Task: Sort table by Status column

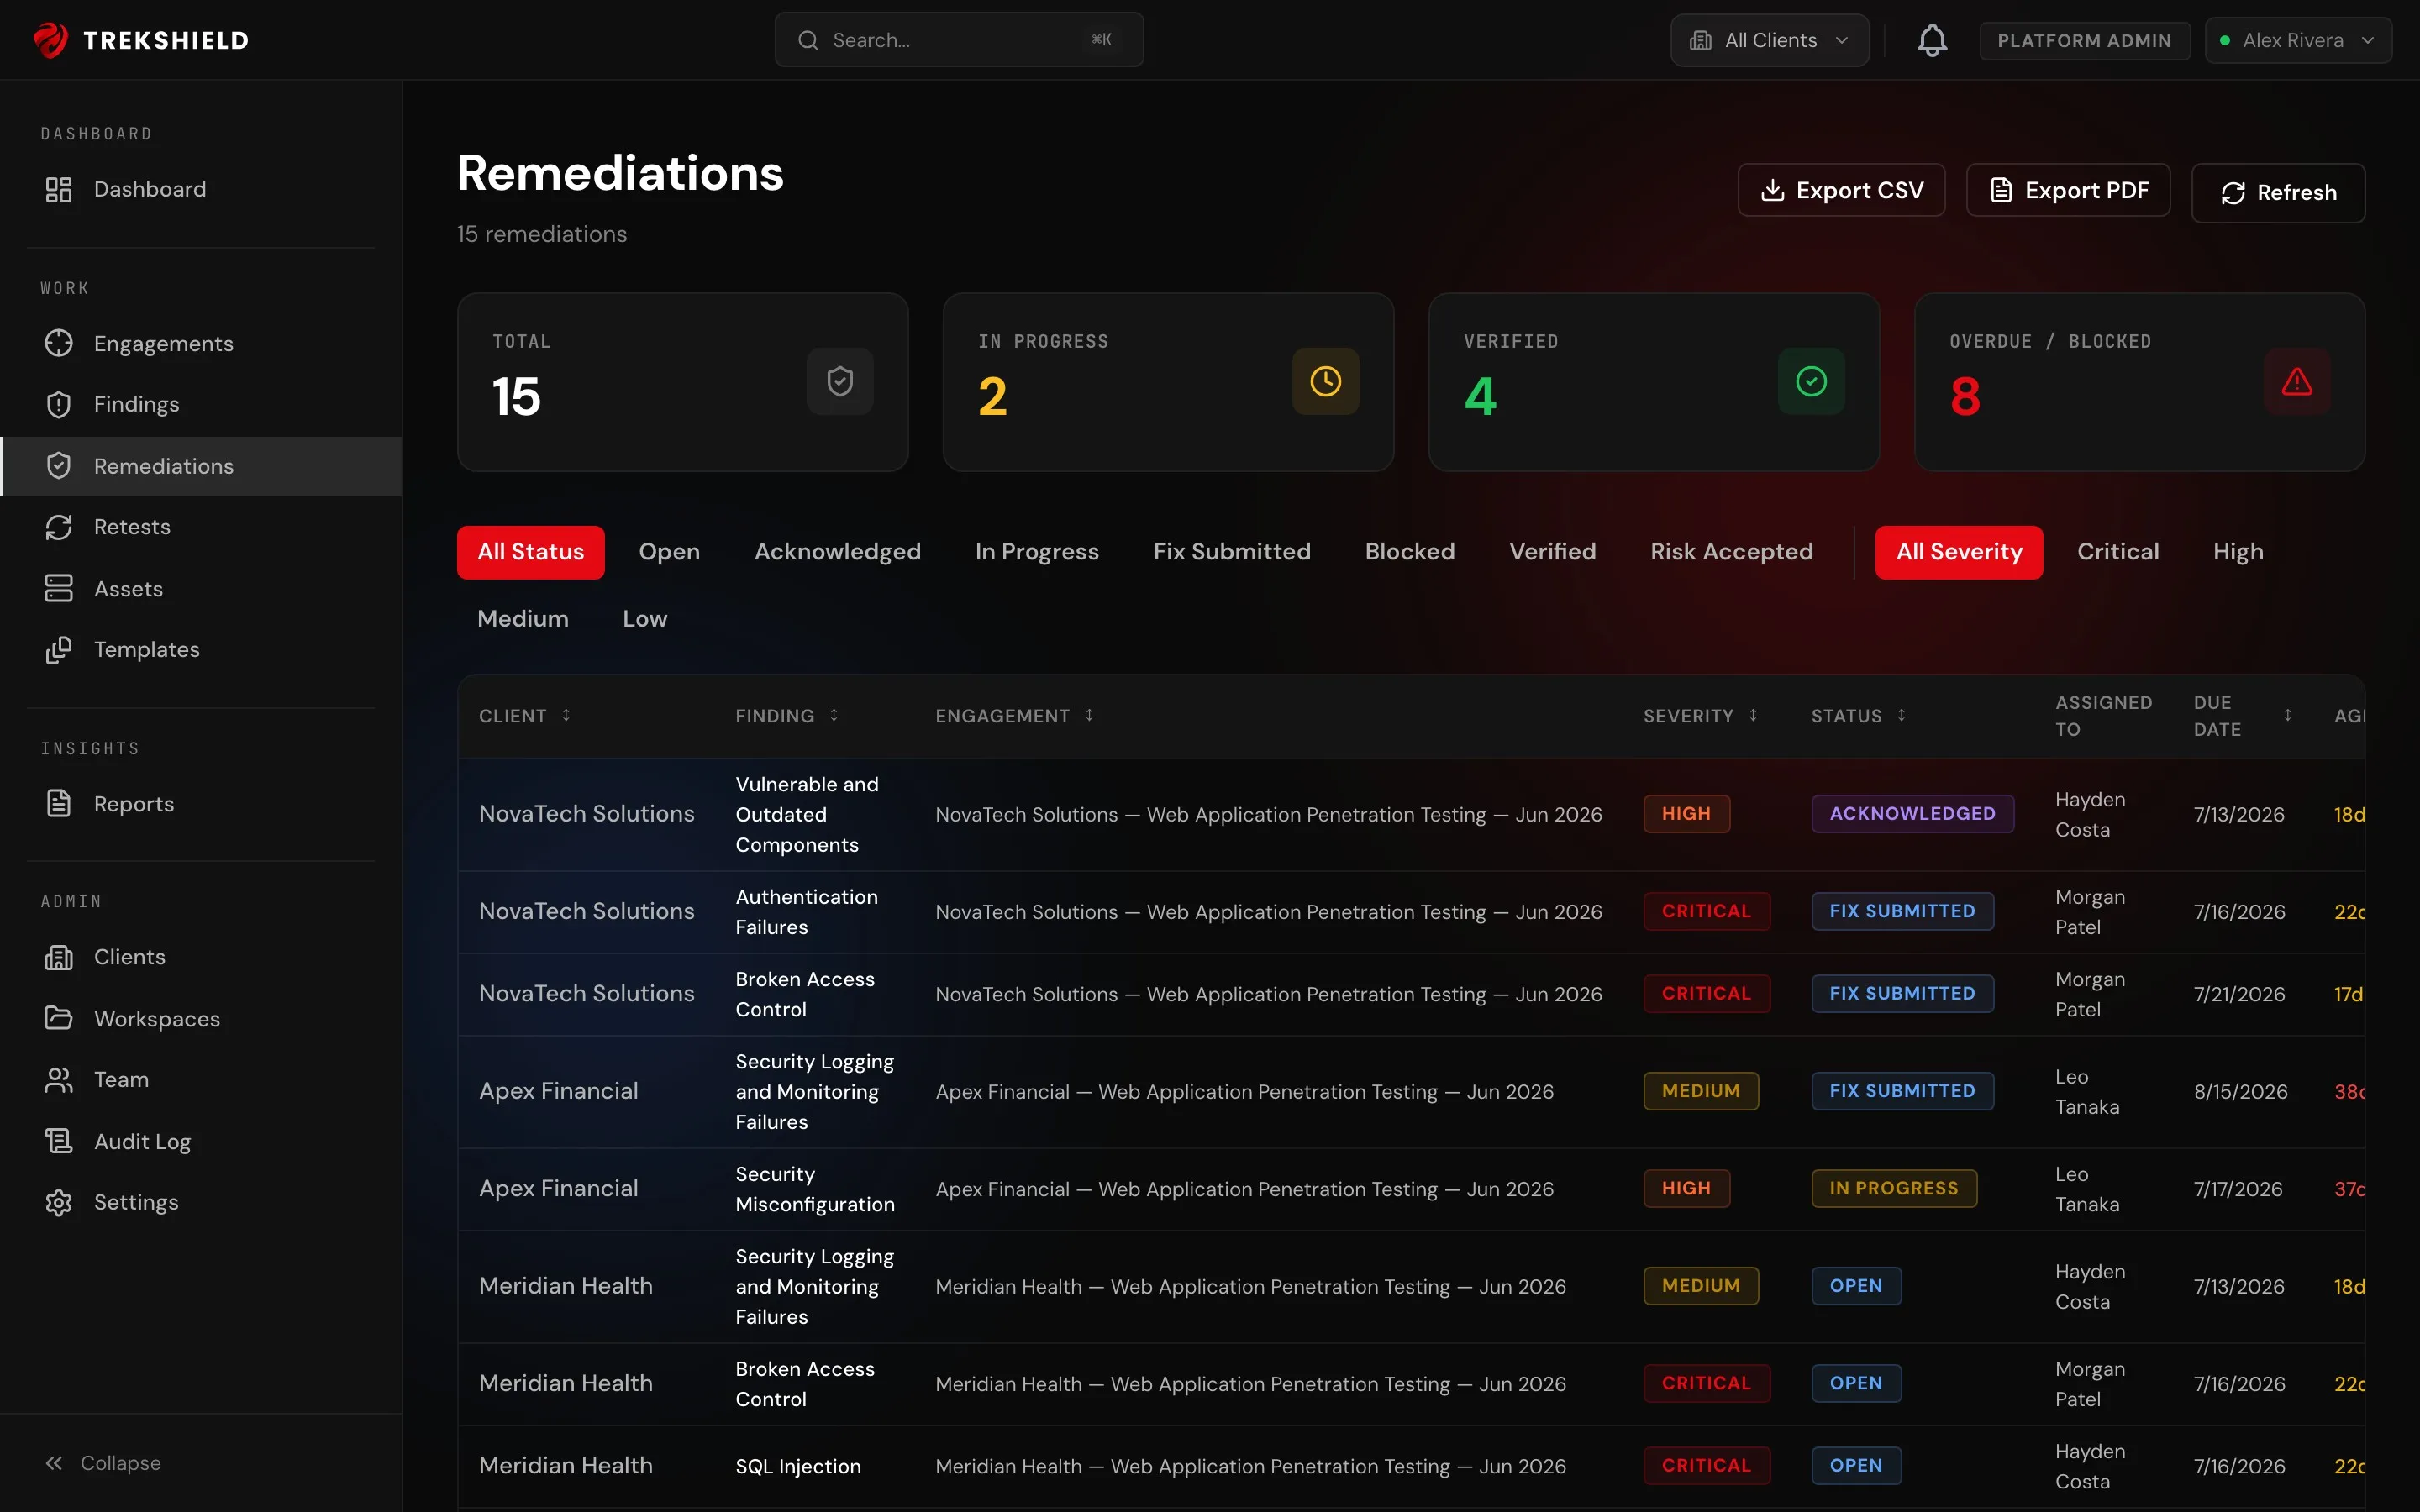Action: [x=1859, y=716]
